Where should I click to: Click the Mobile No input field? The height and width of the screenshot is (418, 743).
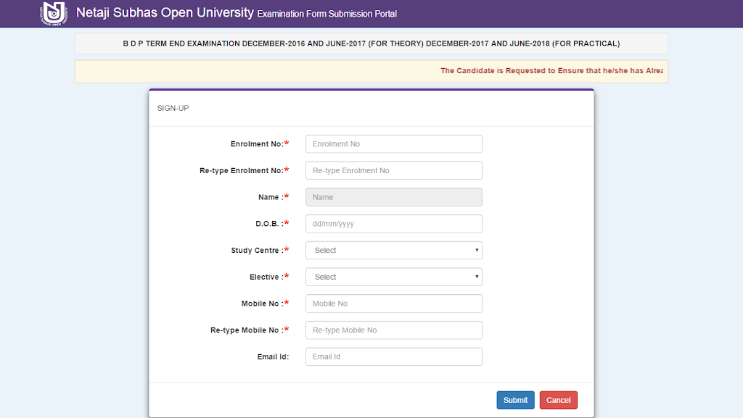point(394,304)
